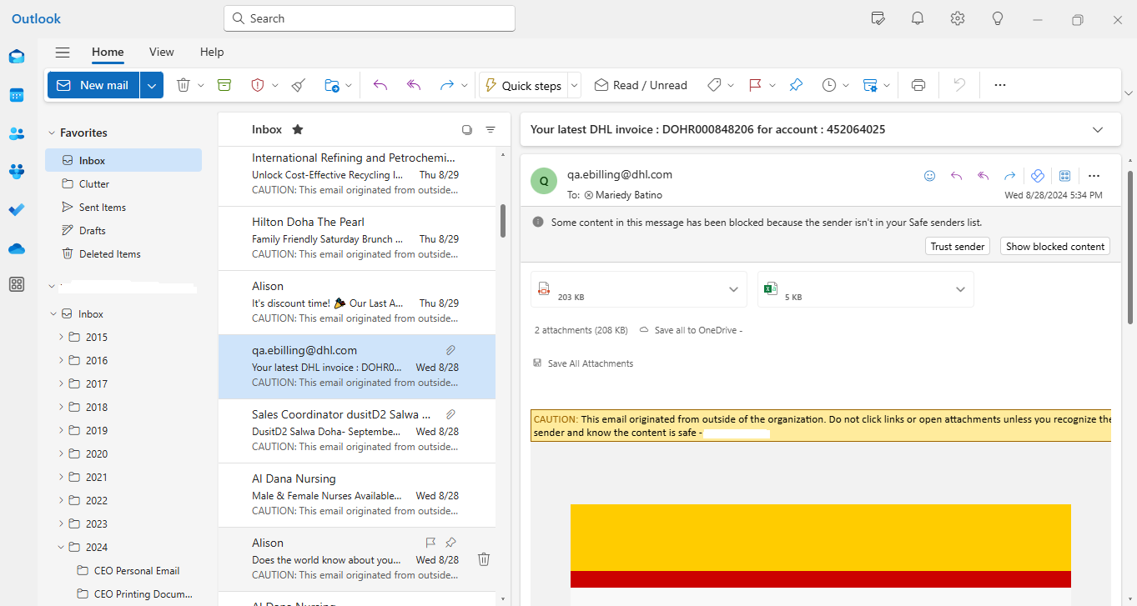This screenshot has width=1137, height=606.
Task: Open the Teams/Groups icon in the sidebar
Action: click(17, 172)
